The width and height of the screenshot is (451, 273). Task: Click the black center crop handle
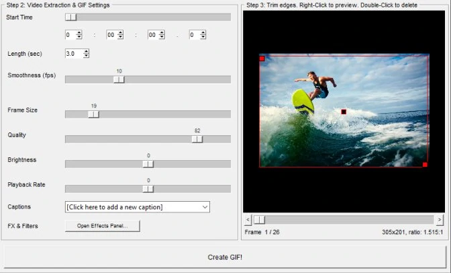point(344,112)
